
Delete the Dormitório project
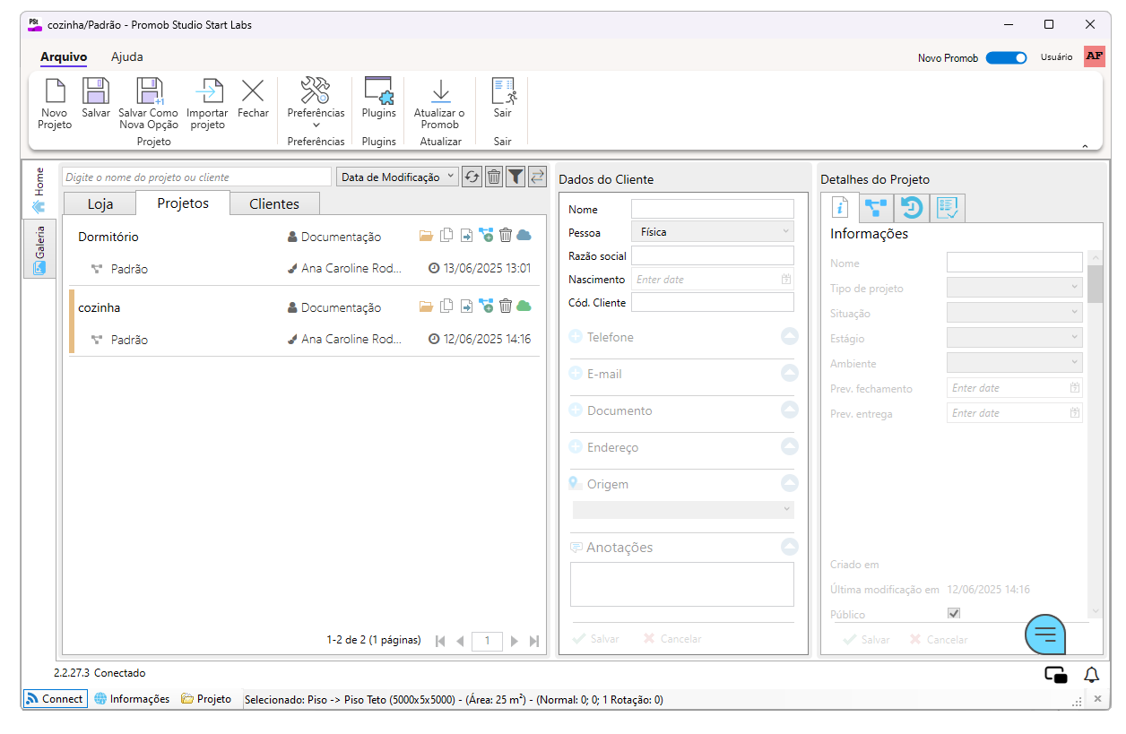[x=506, y=236]
